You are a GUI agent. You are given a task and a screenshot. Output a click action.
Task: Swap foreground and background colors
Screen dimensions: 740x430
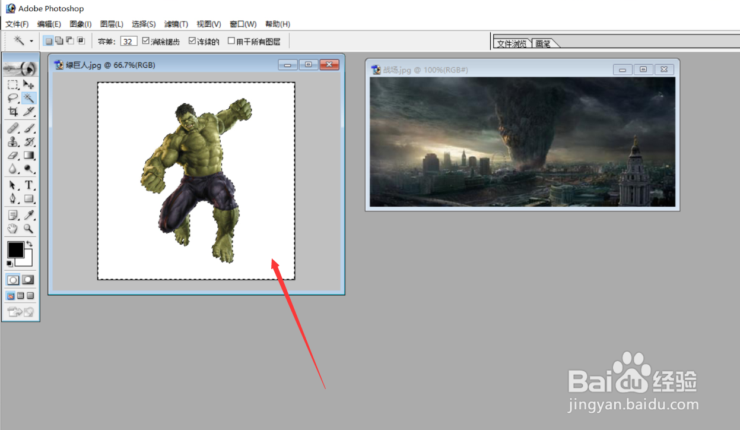click(x=29, y=244)
